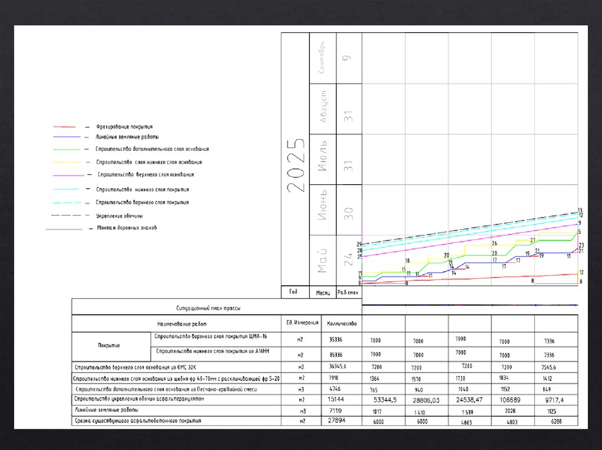Select value cell '765'

point(373,390)
